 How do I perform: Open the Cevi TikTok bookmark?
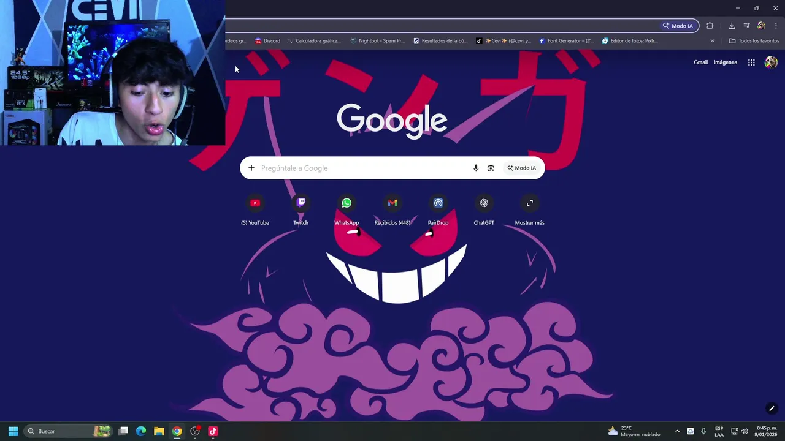point(504,41)
